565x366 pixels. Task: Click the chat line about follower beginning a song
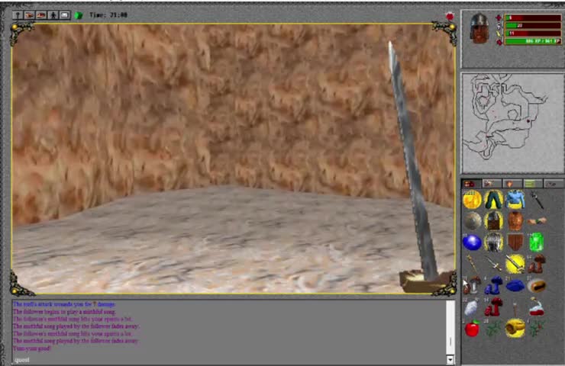coord(64,312)
